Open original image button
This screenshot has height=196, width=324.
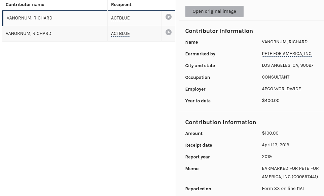(x=214, y=11)
